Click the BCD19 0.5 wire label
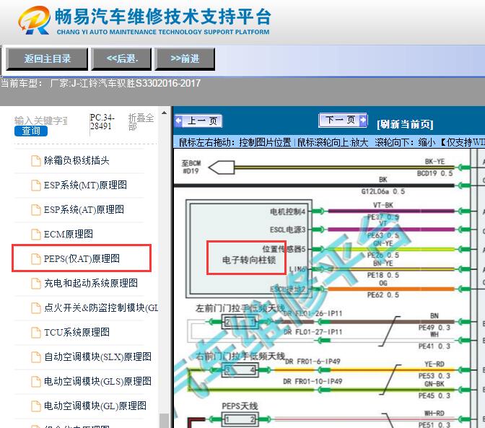This screenshot has width=485, height=428. [435, 173]
